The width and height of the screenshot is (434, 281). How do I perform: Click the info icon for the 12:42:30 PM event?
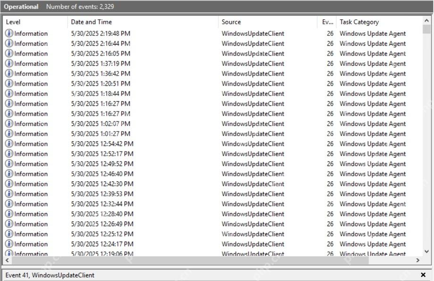pos(9,184)
